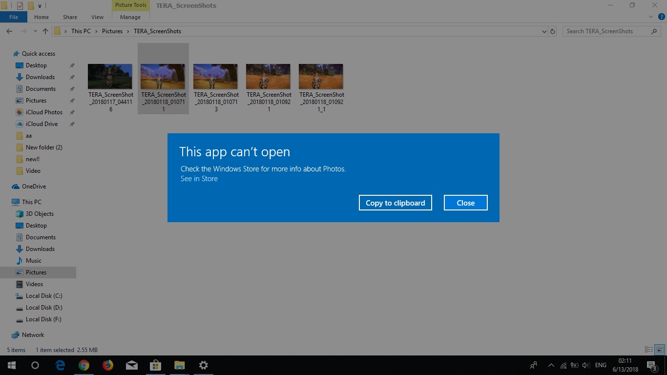Open the Video folder in navigation pane
This screenshot has width=667, height=375.
click(33, 171)
